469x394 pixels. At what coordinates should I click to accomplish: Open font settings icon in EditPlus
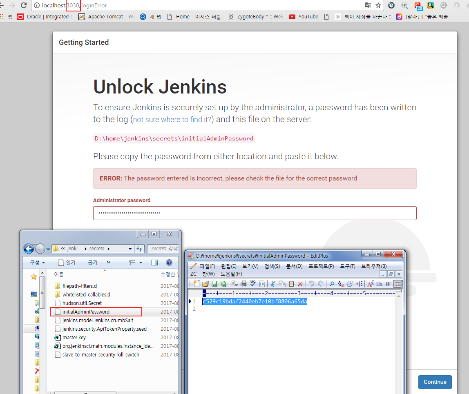tap(371, 284)
